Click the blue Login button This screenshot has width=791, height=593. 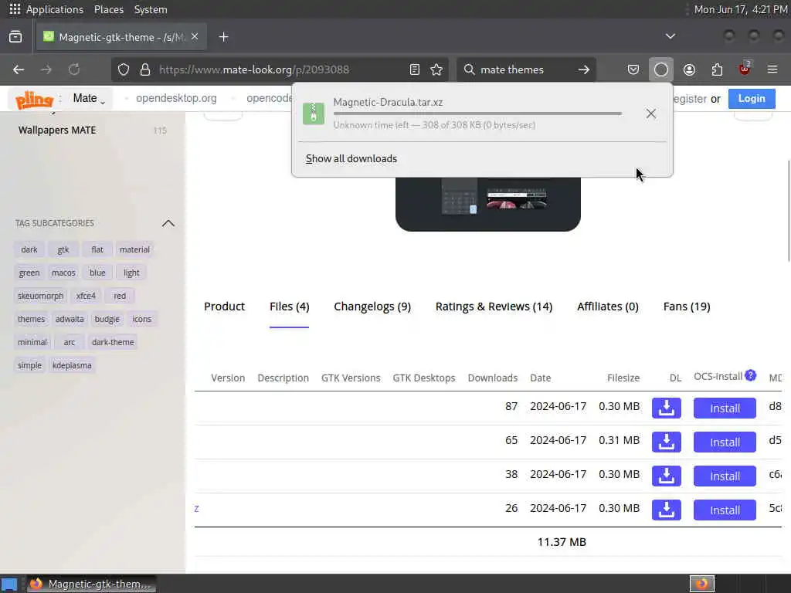click(752, 98)
